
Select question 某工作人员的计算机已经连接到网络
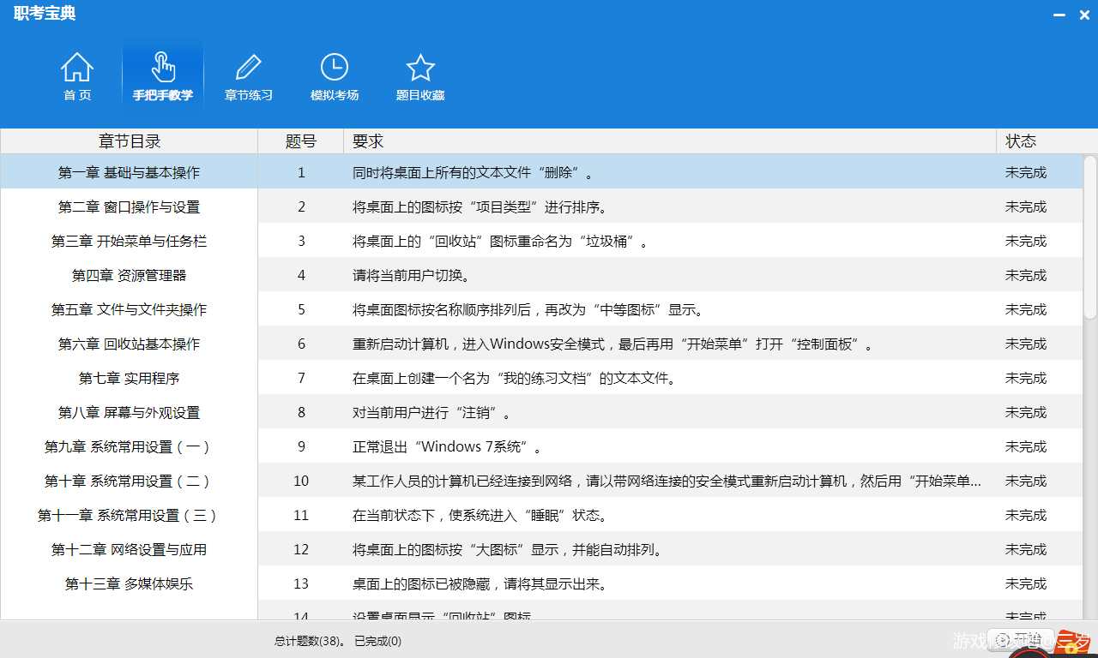pyautogui.click(x=670, y=481)
